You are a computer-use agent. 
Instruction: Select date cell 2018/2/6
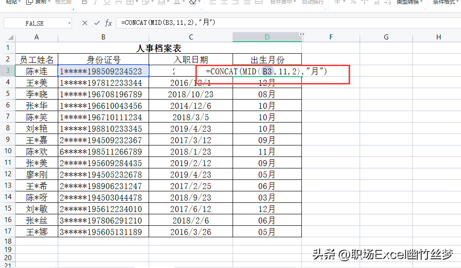point(191,220)
